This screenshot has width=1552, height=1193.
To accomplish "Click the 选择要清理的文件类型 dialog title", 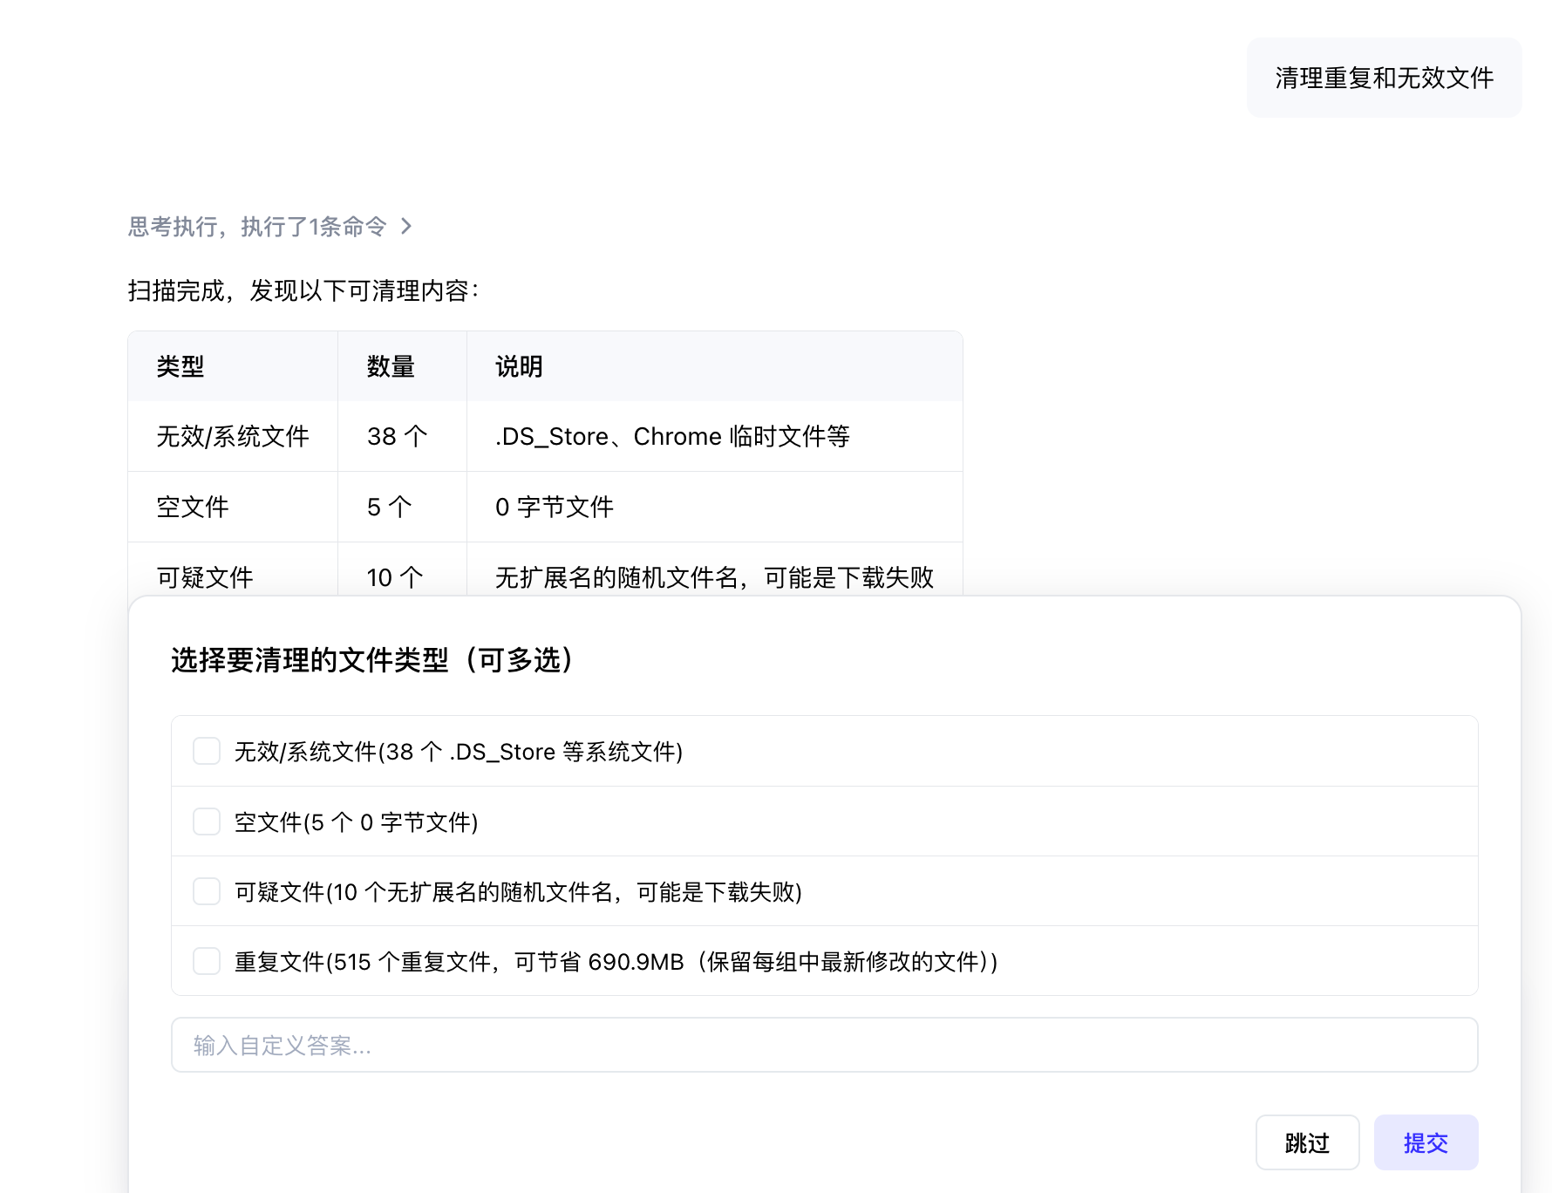I will [372, 660].
